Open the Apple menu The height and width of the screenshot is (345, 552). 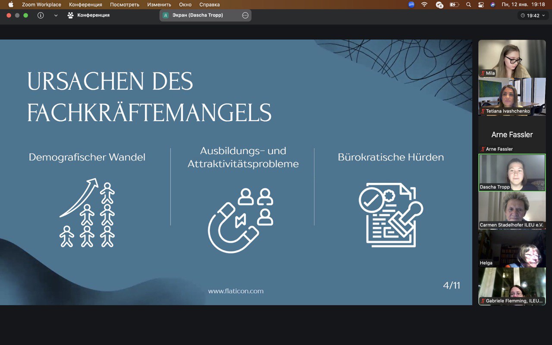(x=11, y=5)
